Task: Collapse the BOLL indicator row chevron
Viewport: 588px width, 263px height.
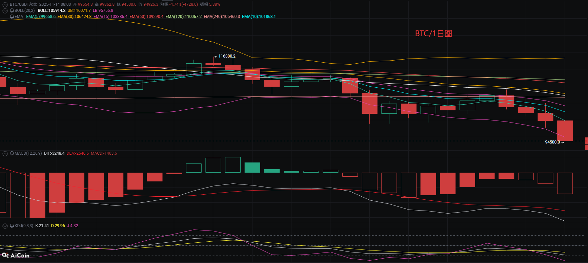Action: click(x=5, y=10)
